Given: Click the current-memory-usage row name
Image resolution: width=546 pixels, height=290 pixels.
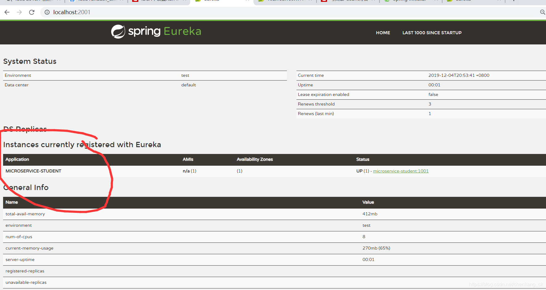Looking at the screenshot, I should (x=29, y=248).
